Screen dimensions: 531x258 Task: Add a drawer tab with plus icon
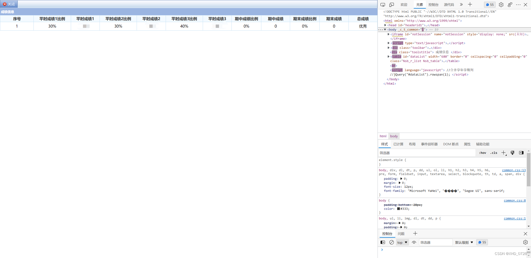[x=415, y=233]
